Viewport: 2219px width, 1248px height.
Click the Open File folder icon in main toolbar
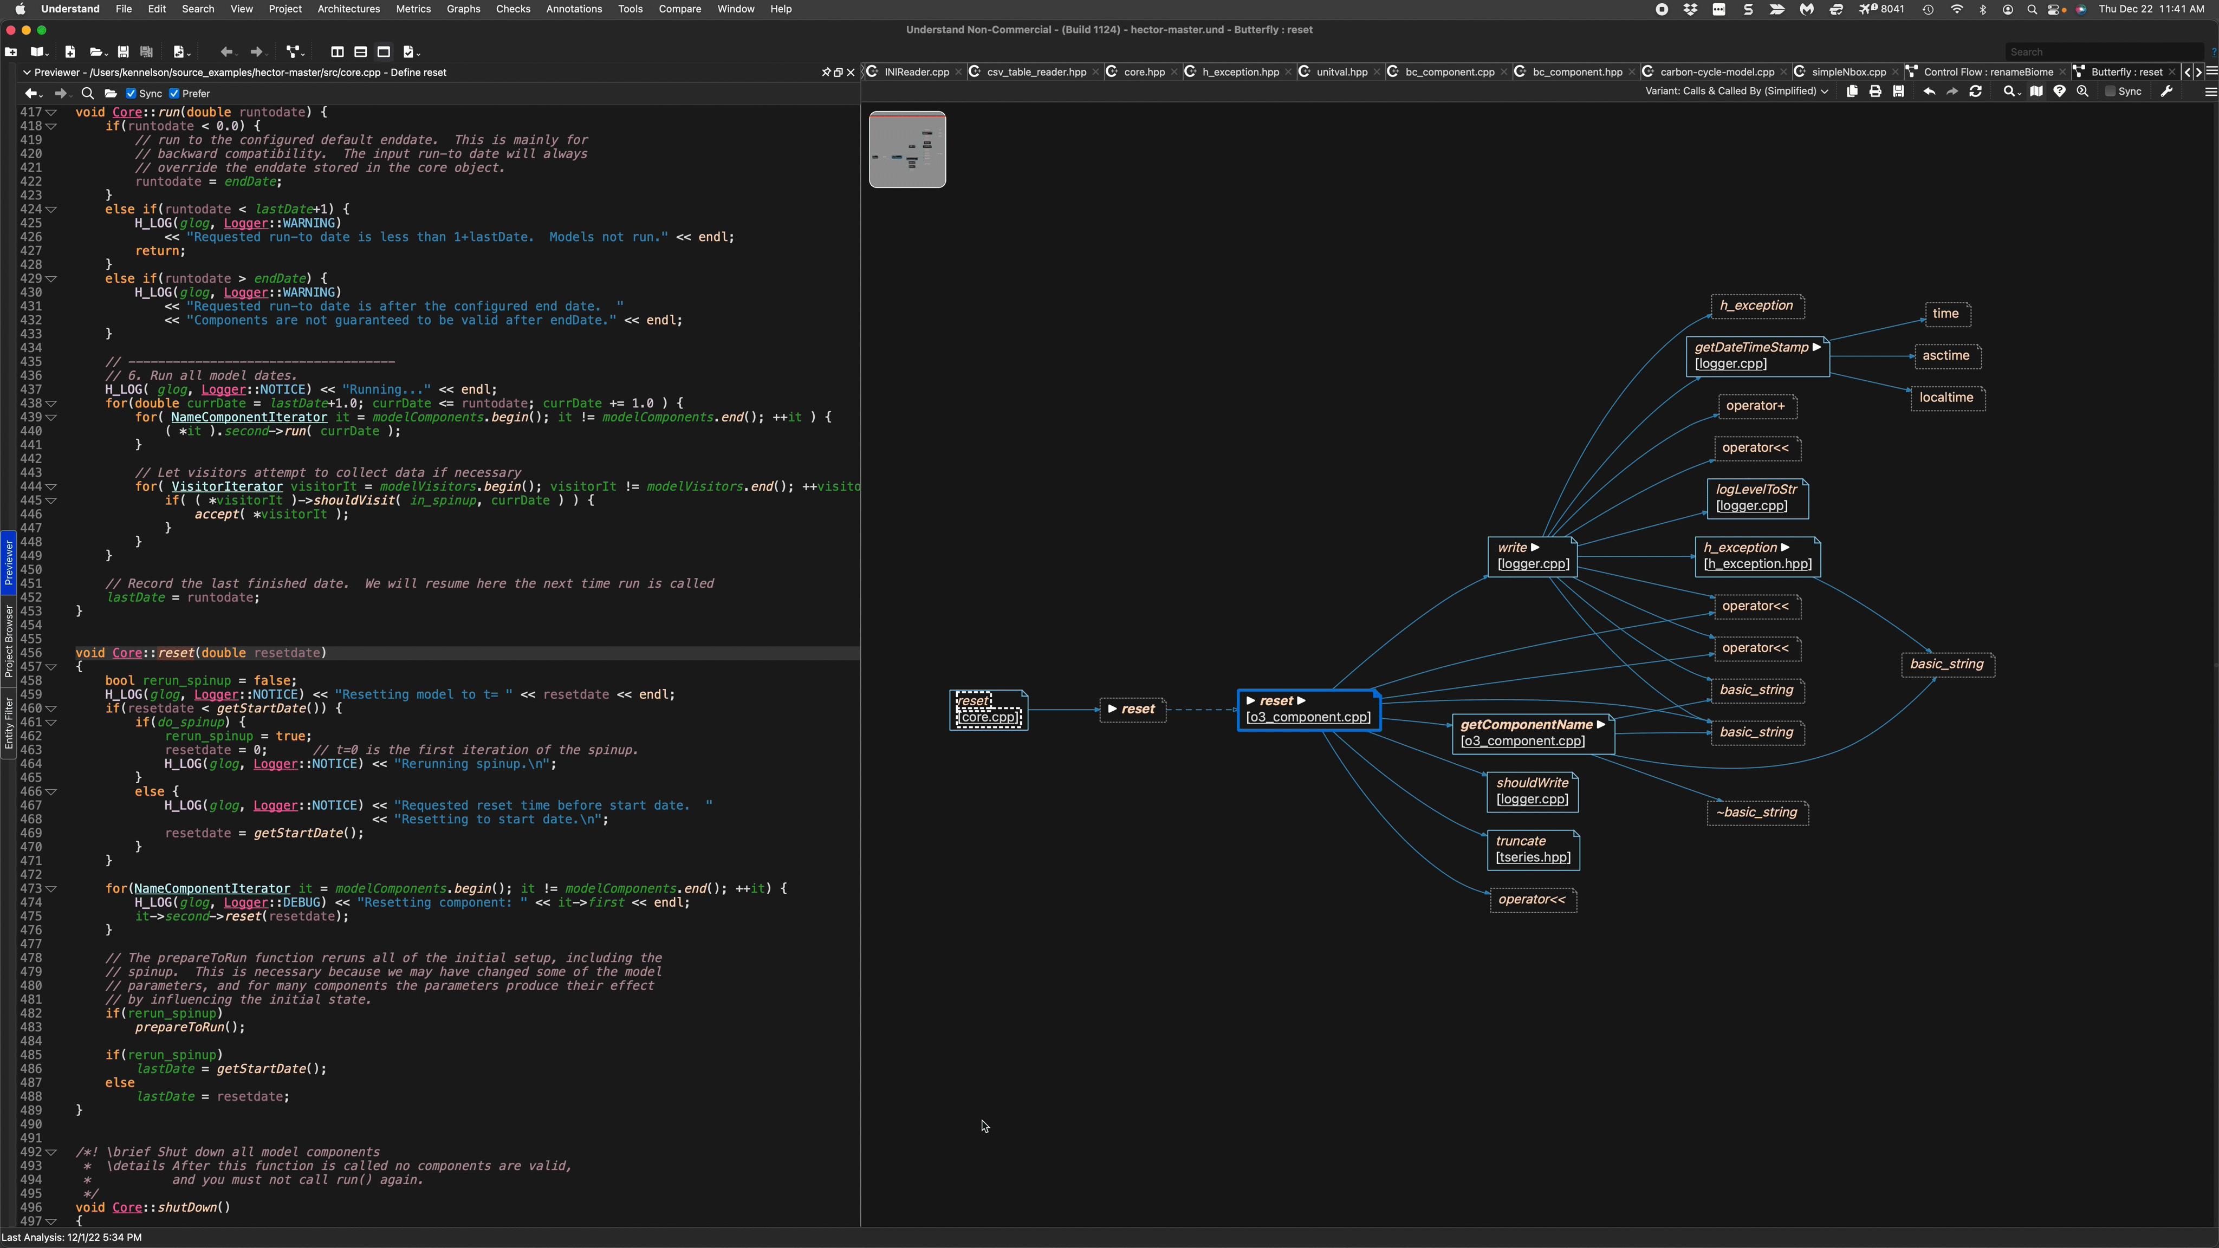[x=98, y=51]
